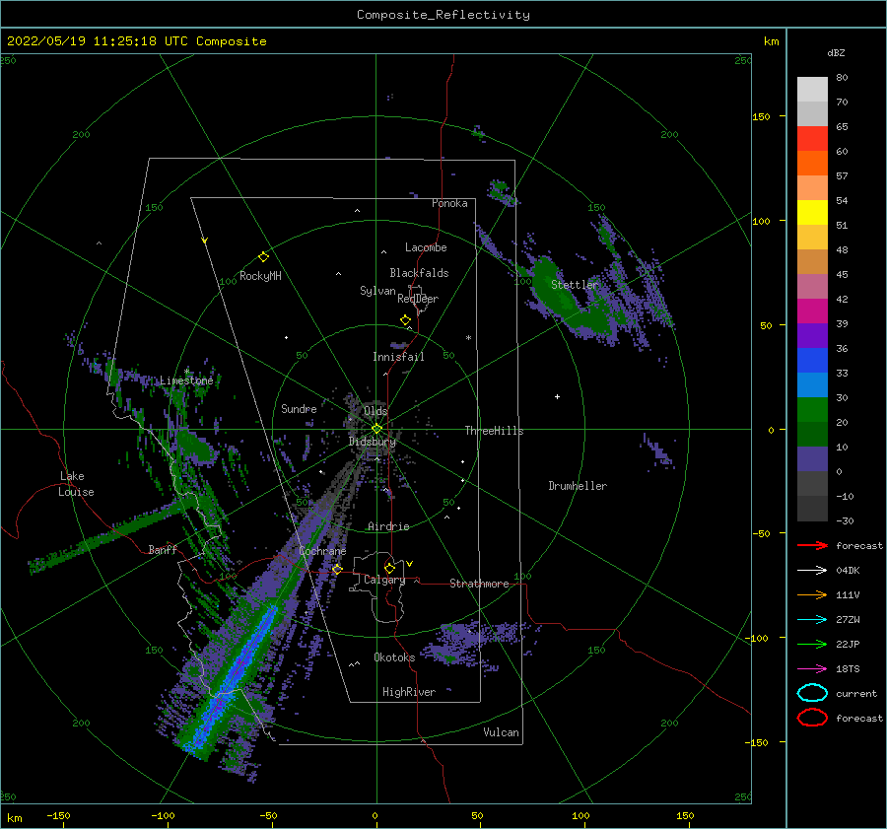Click the dBZ legend heading
Screen dimensions: 887x829
836,52
